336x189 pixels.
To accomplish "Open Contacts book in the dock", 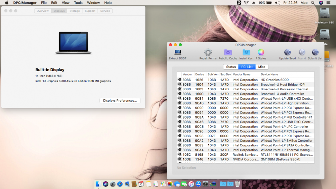I will (134, 184).
